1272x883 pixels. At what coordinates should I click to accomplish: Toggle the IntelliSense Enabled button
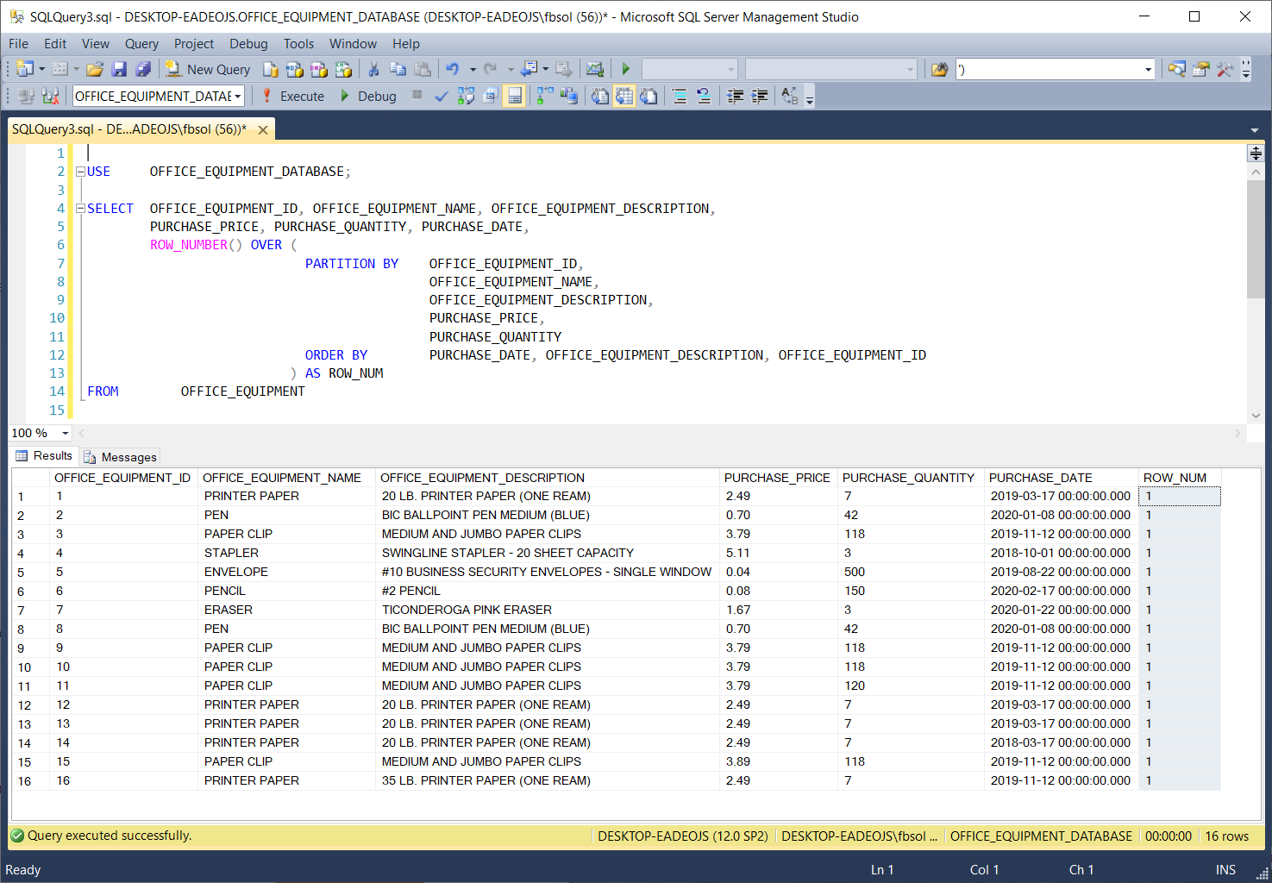click(x=515, y=96)
